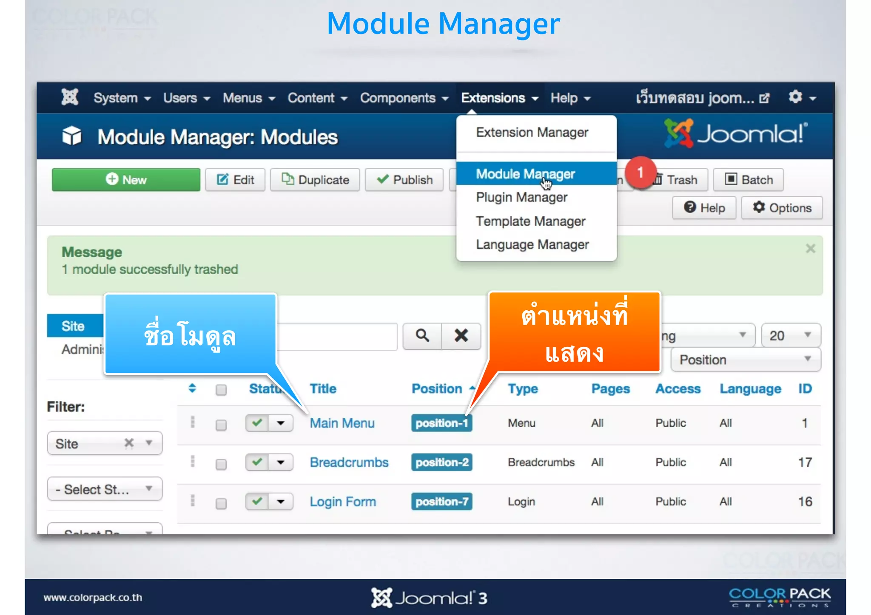Grab the drag handle for the Breadcrumbs row
This screenshot has height=615, width=871.
pyautogui.click(x=193, y=462)
